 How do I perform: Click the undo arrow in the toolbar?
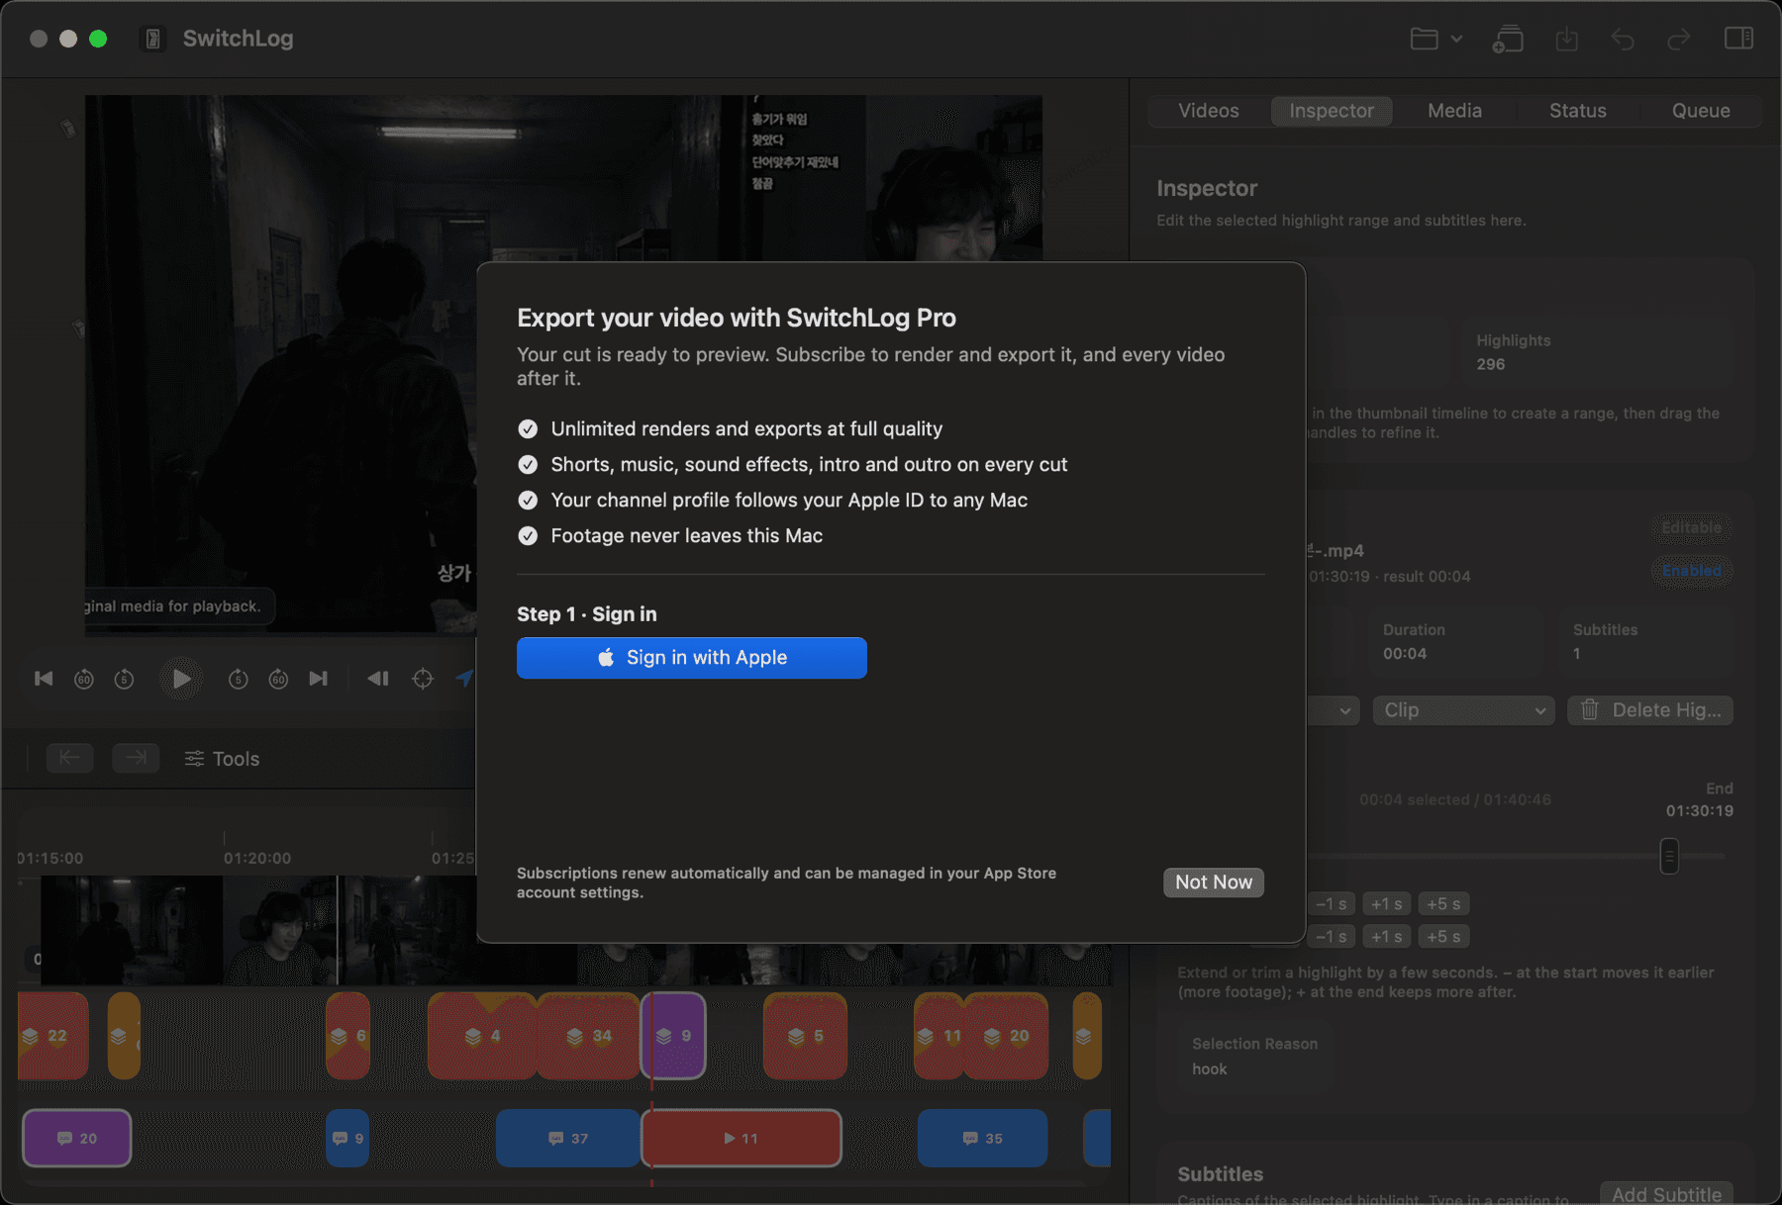1623,40
